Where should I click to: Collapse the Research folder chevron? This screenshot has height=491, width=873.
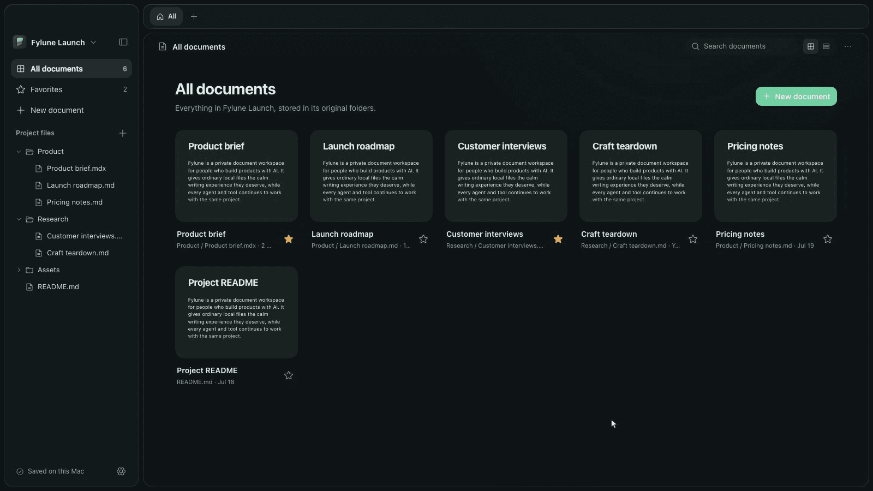click(19, 219)
